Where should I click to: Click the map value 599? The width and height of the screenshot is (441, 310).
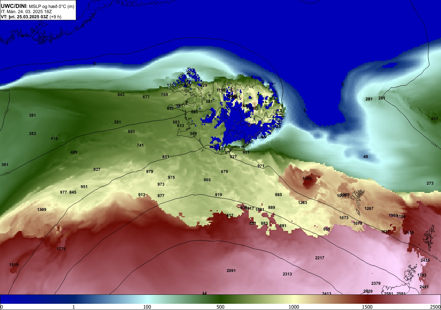coord(193,134)
